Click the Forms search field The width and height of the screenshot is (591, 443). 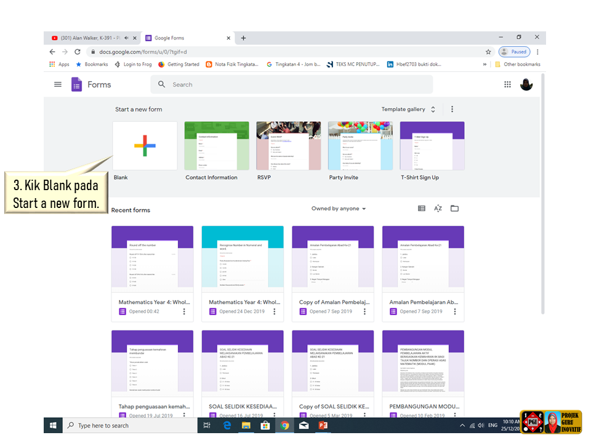point(291,84)
